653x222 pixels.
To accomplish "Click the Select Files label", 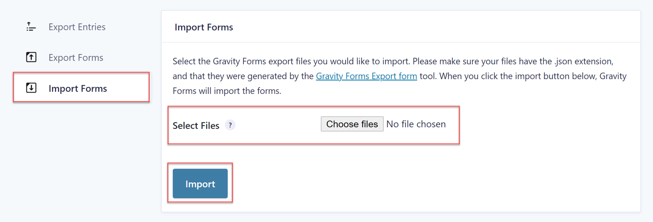I will tap(196, 125).
